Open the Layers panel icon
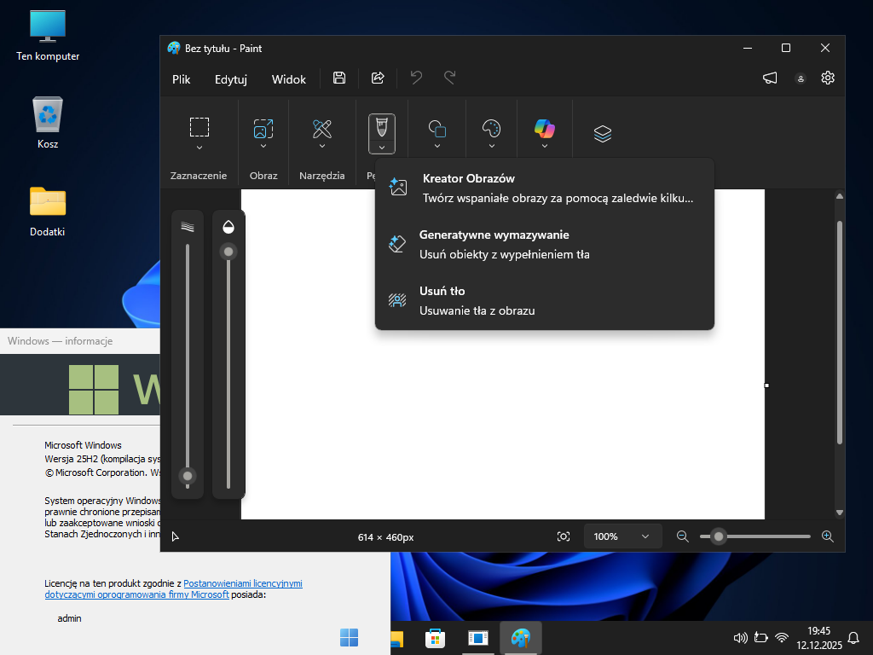 tap(603, 134)
